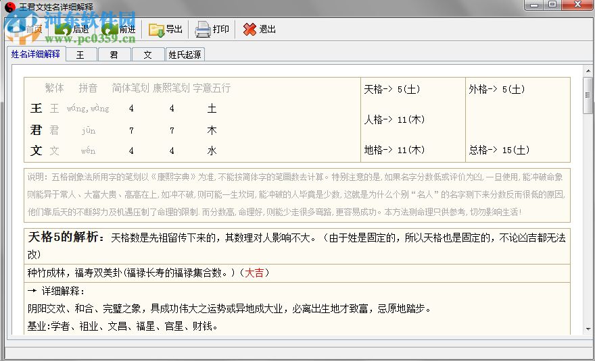Click the scrollbar down arrow
Image resolution: width=595 pixels, height=361 pixels.
(588, 329)
